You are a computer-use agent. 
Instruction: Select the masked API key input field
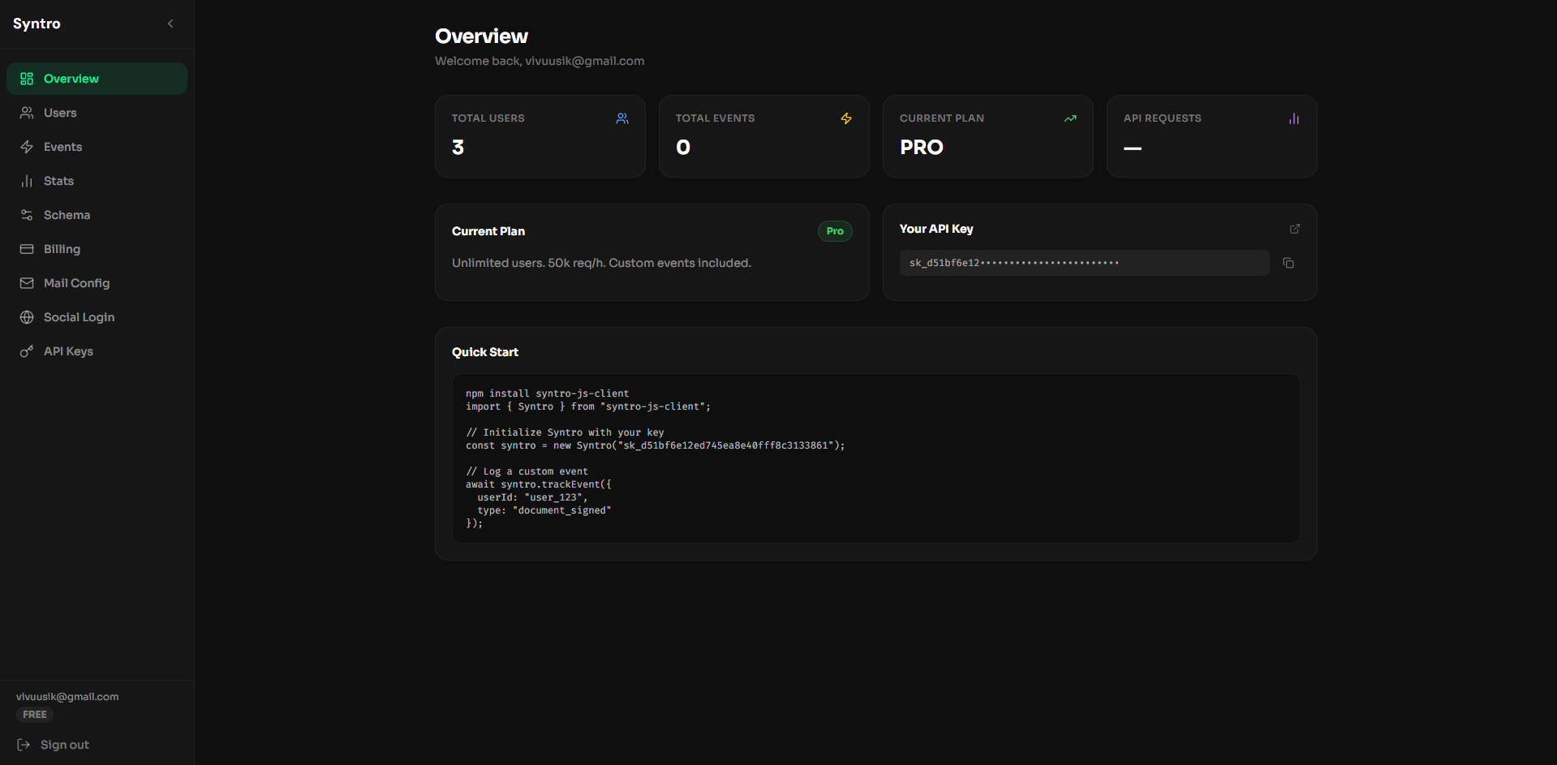pyautogui.click(x=1083, y=263)
